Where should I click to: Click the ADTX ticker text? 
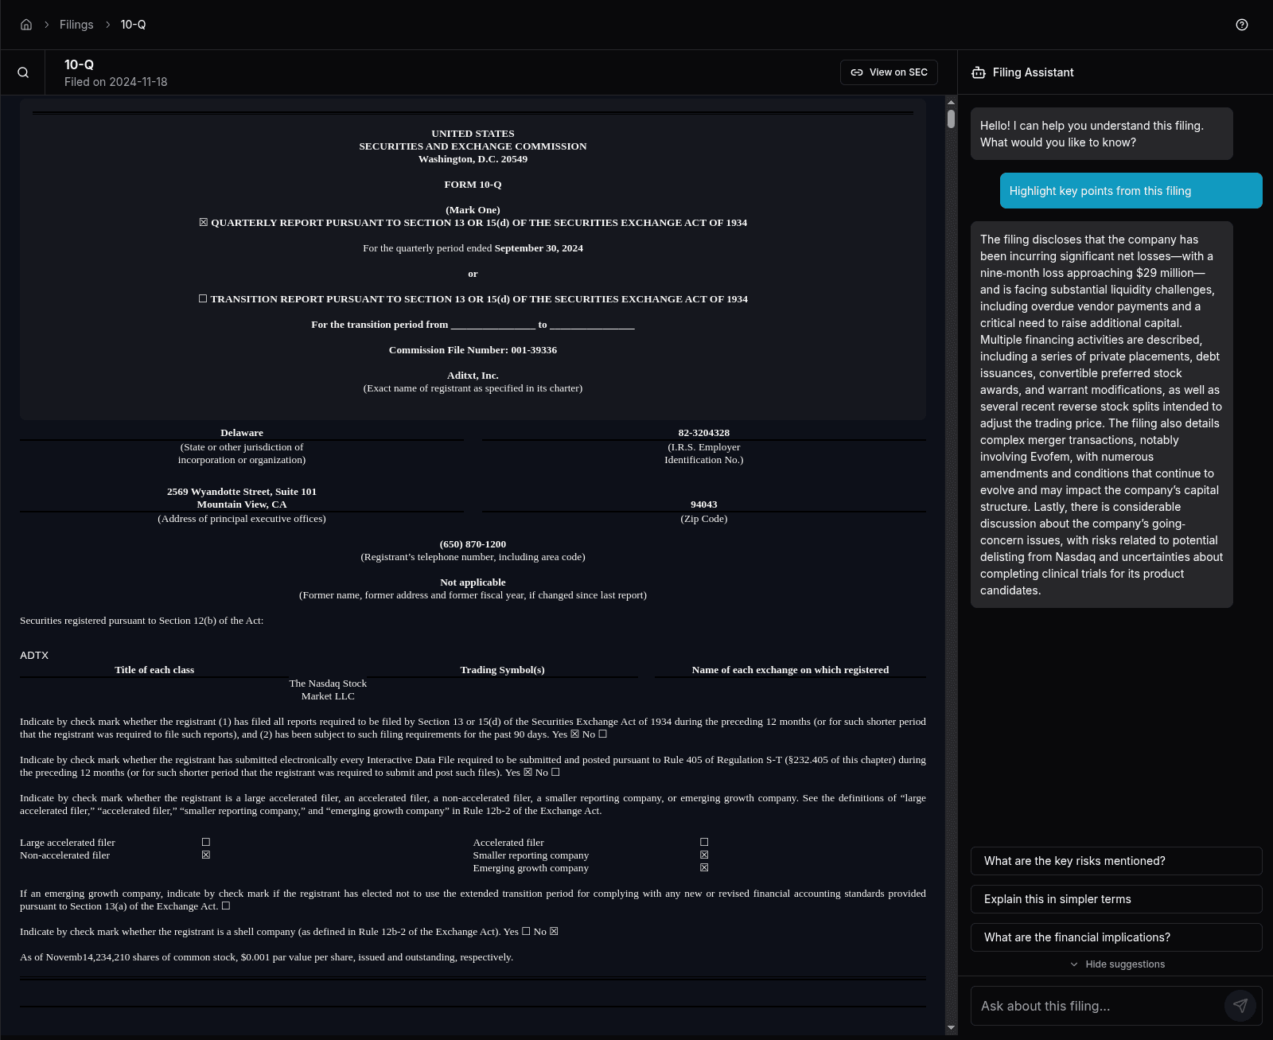[34, 655]
